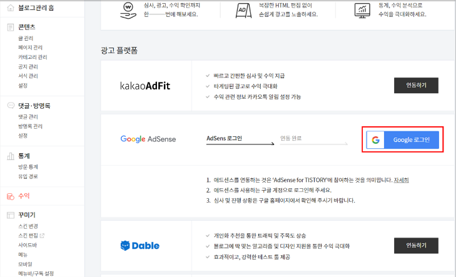Open the 통계 section heading

(24, 156)
